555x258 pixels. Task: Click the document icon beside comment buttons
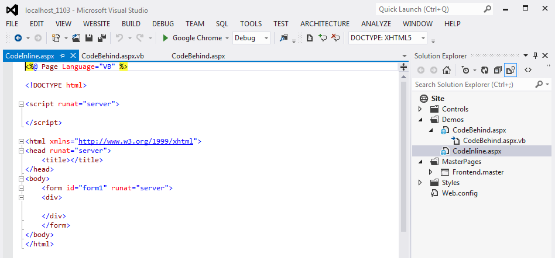click(310, 38)
